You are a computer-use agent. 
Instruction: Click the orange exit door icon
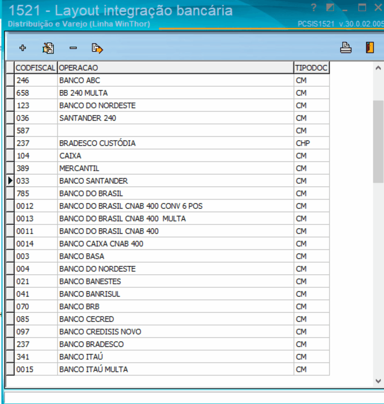pyautogui.click(x=370, y=47)
